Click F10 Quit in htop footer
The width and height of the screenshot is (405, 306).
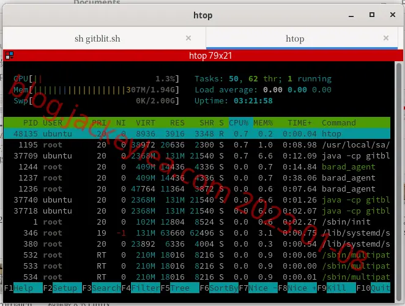tap(373, 288)
